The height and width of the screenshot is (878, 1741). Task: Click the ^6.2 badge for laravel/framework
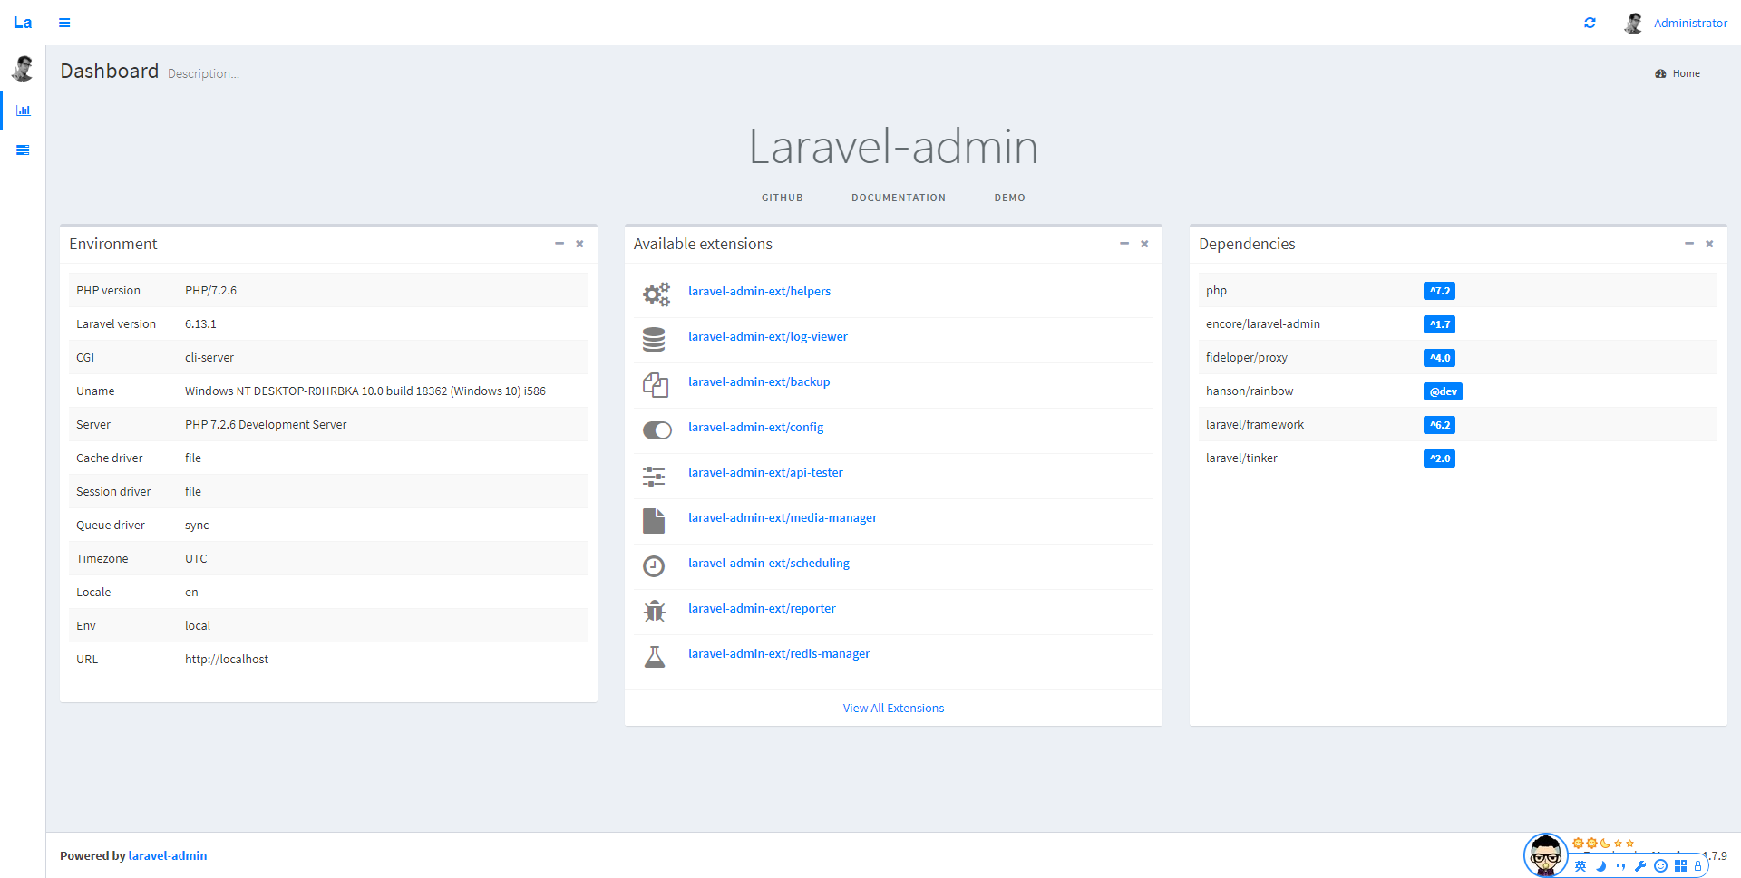tap(1439, 425)
